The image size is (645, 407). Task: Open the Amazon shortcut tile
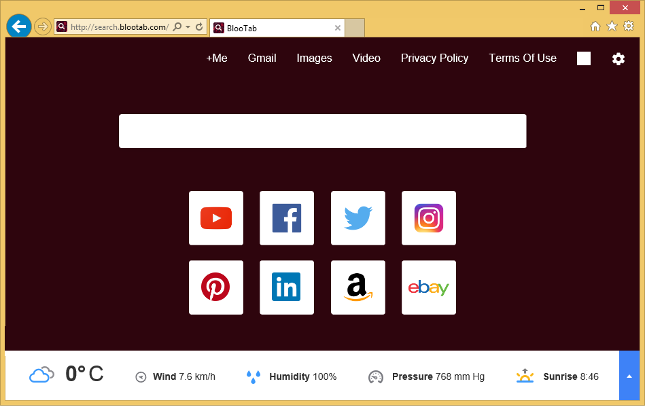click(x=358, y=287)
